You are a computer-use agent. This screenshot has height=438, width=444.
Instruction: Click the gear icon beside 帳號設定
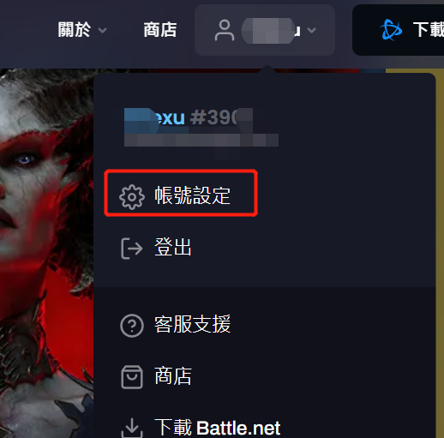click(132, 197)
